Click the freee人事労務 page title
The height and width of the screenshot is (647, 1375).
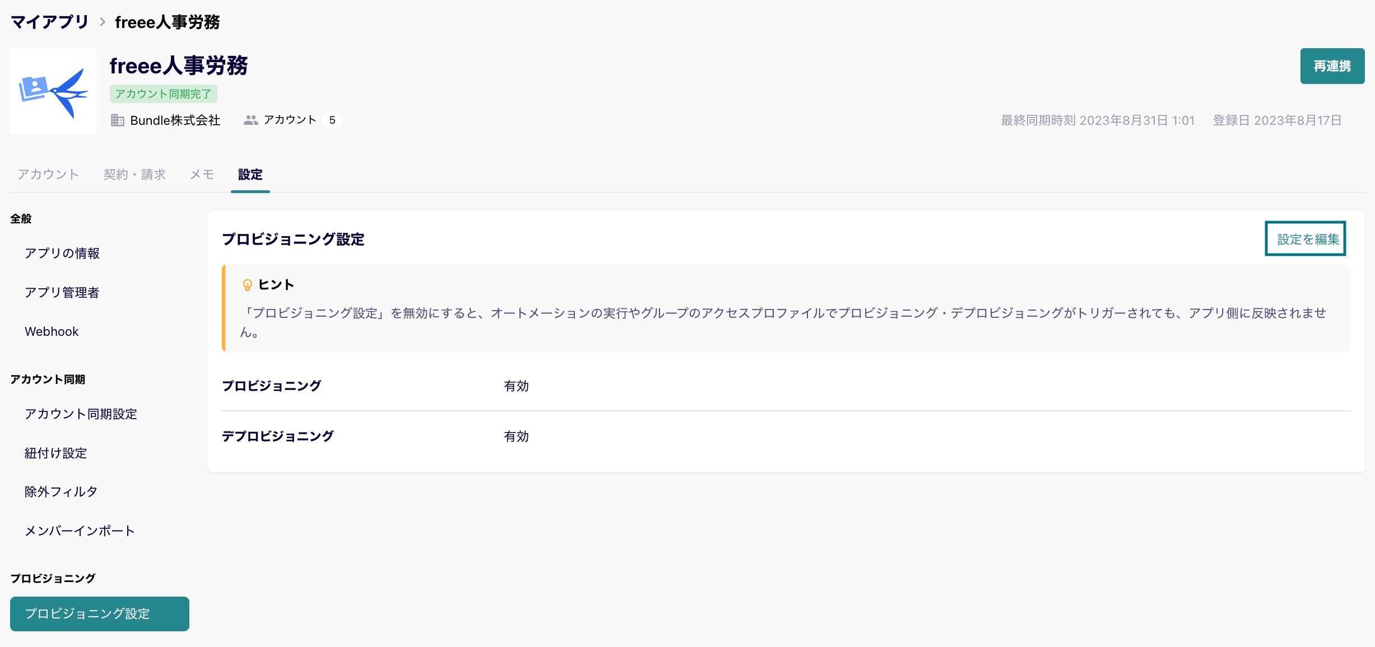178,65
